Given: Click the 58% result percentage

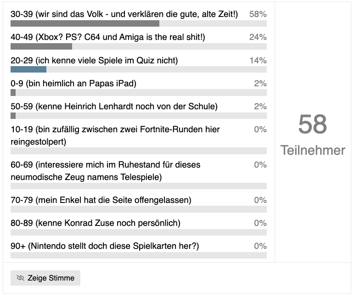Looking at the screenshot, I should point(258,15).
